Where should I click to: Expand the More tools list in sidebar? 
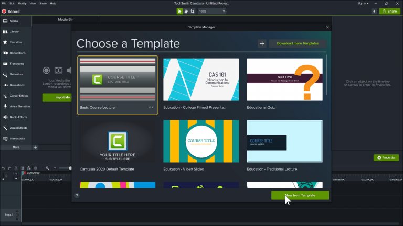[x=16, y=148]
